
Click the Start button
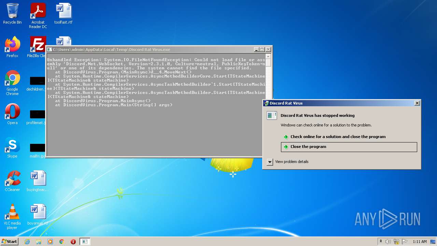click(9, 242)
